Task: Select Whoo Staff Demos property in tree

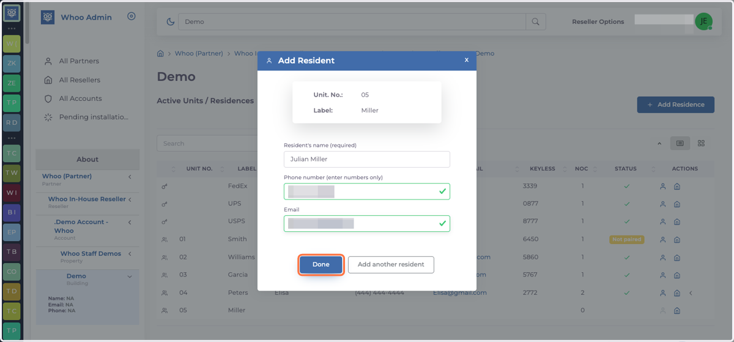Action: [x=91, y=254]
